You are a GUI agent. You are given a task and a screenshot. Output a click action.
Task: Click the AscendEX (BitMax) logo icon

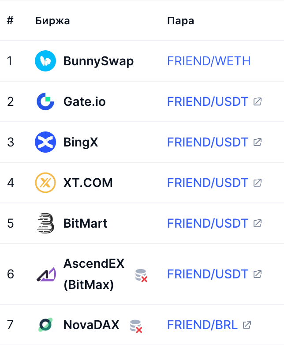45,274
